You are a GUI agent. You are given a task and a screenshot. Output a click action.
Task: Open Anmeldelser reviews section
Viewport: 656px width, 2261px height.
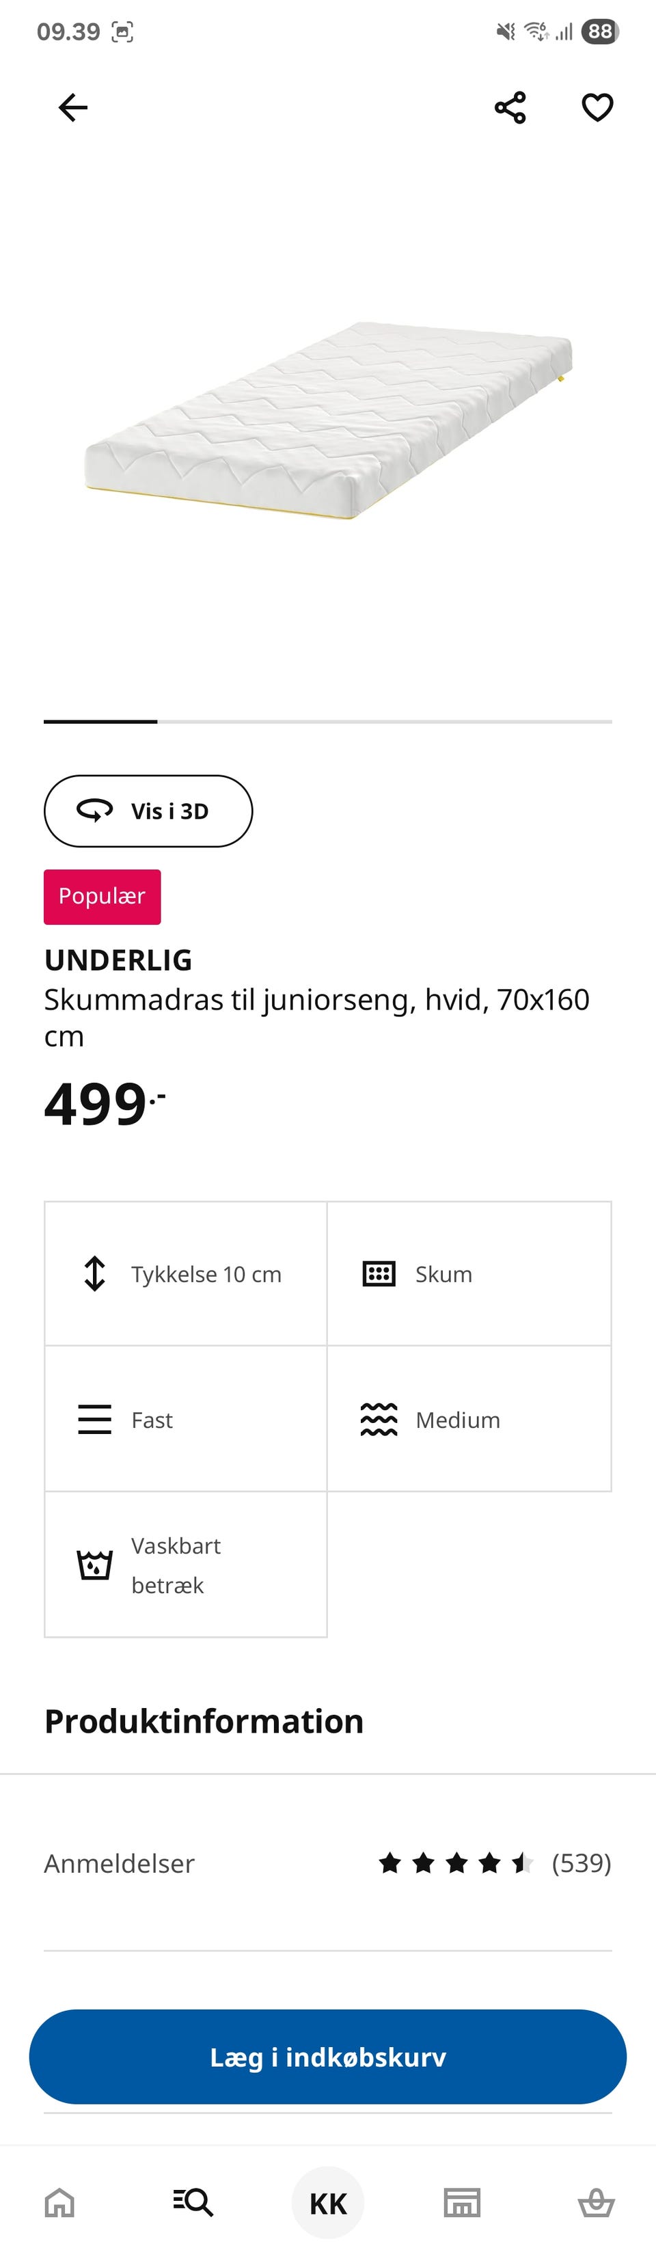[x=328, y=1863]
